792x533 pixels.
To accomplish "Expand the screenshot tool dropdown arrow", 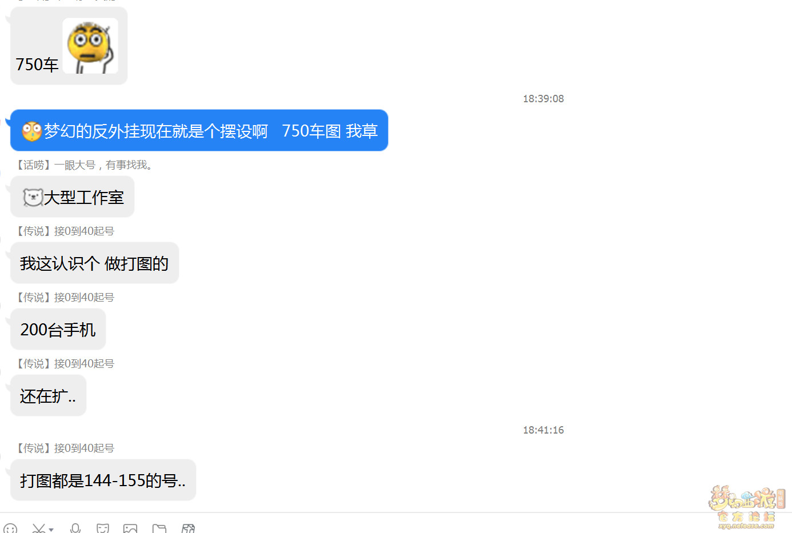I will [51, 530].
